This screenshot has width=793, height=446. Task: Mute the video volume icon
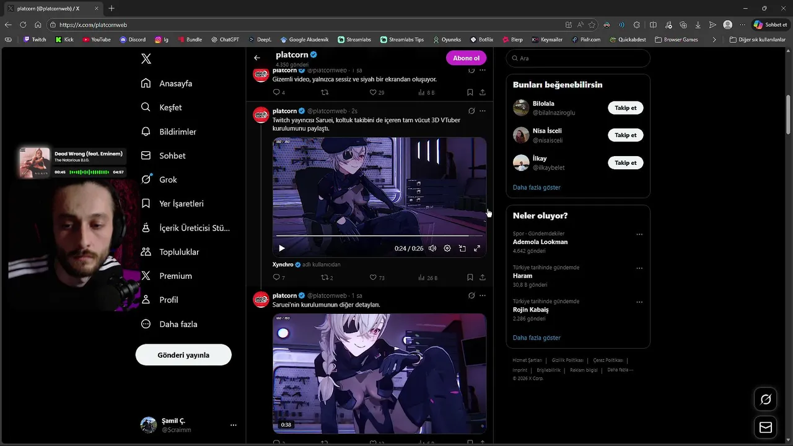tap(432, 248)
